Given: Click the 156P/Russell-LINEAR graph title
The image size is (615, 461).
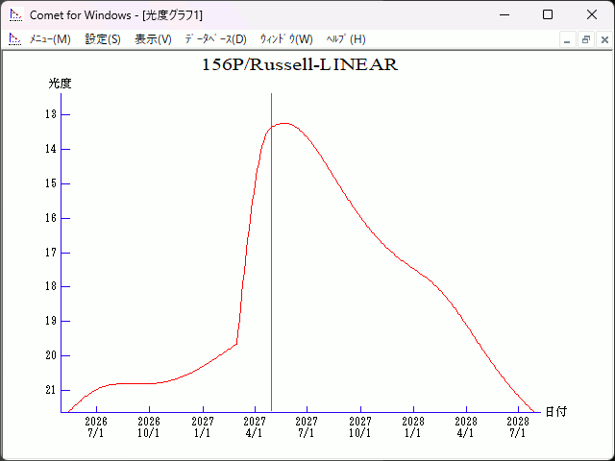Looking at the screenshot, I should [299, 65].
